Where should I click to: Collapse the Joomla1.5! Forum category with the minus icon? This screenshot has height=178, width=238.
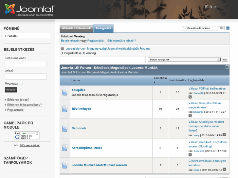pos(227,67)
